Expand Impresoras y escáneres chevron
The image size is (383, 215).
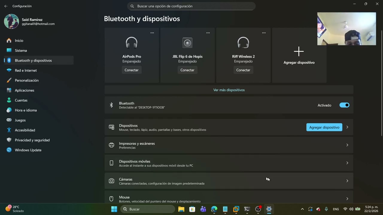pyautogui.click(x=347, y=145)
